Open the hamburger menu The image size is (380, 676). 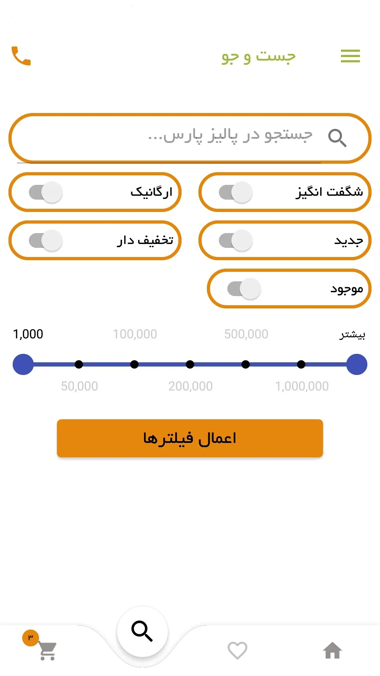pos(350,56)
